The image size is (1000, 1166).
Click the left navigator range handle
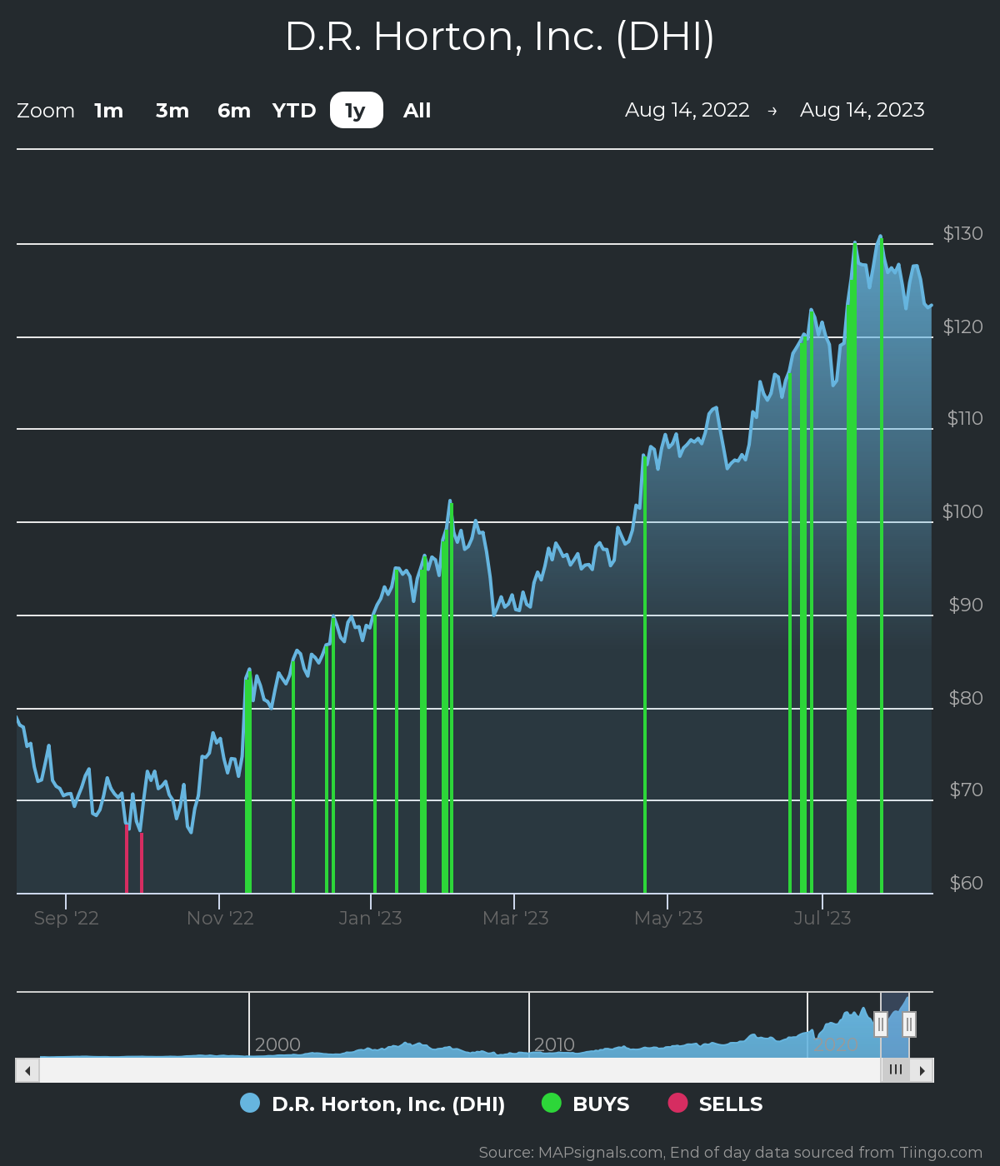pyautogui.click(x=881, y=1024)
